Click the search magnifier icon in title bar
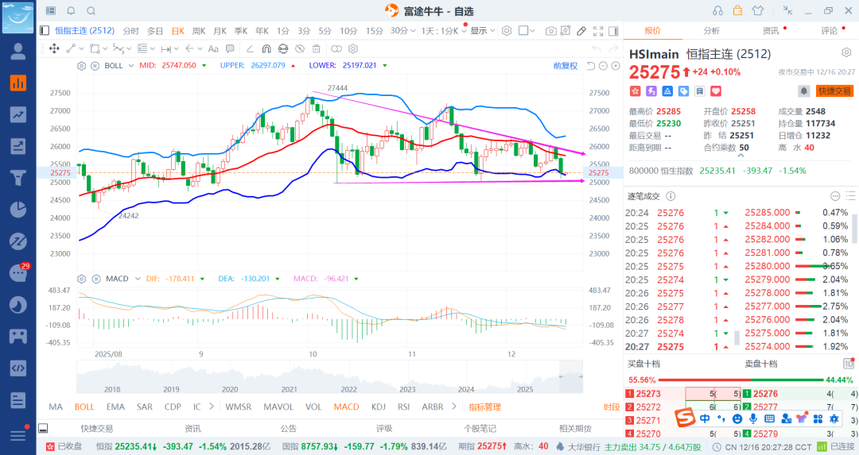859x455 pixels. click(91, 11)
